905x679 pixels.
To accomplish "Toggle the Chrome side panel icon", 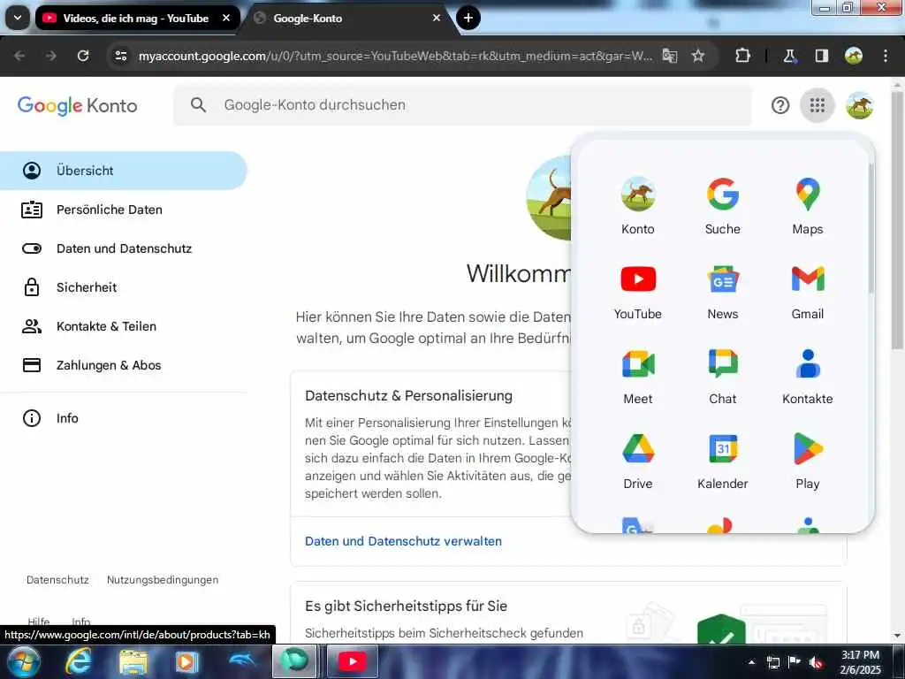I will click(x=821, y=56).
